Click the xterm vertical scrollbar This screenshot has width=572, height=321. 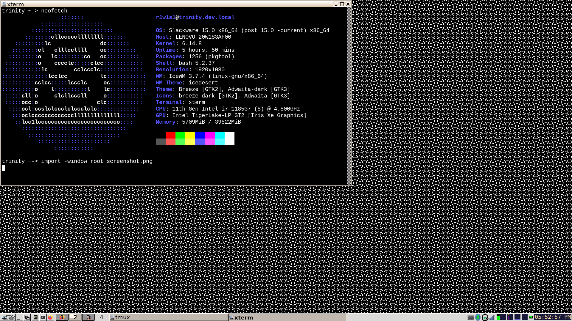click(349, 95)
